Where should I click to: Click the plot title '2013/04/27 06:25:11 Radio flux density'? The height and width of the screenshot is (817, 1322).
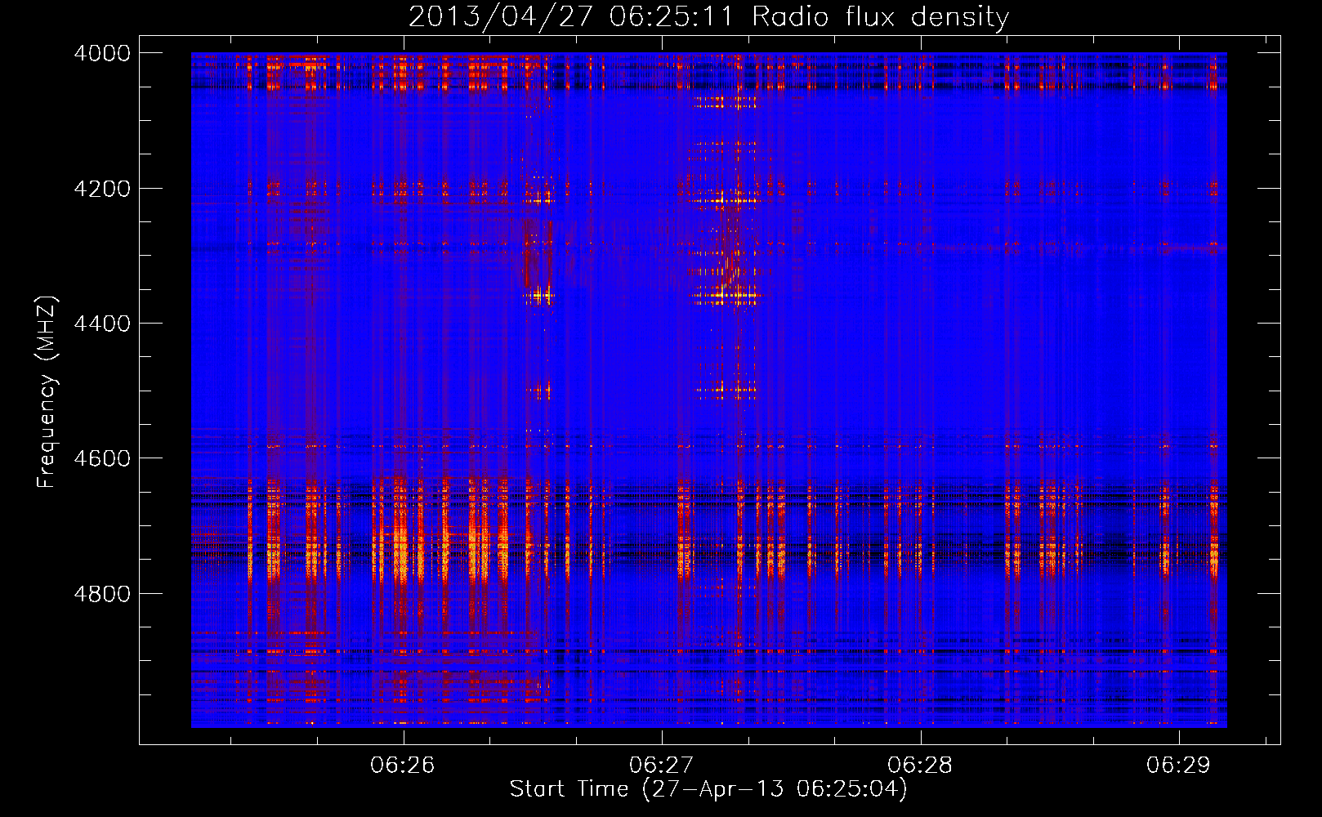pyautogui.click(x=708, y=17)
